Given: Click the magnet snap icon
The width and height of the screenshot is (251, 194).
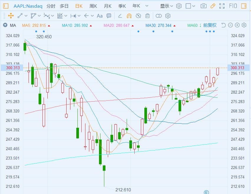Looking at the screenshot, I should tap(129, 16).
